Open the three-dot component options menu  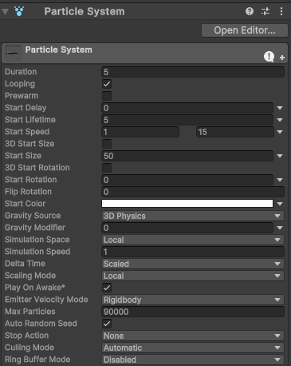(x=281, y=11)
